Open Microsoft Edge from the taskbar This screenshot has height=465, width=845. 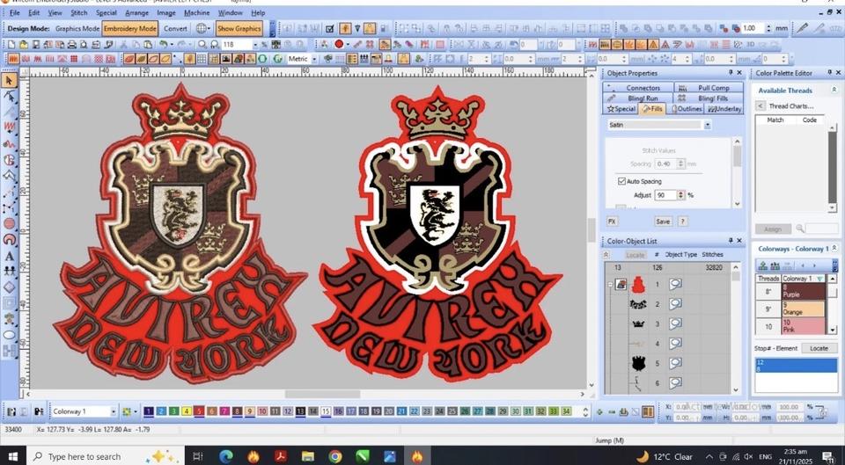point(226,456)
